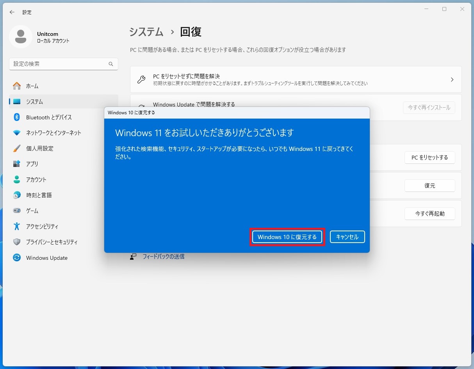This screenshot has width=474, height=369.
Task: Click the Gaming controller icon
Action: (x=17, y=211)
